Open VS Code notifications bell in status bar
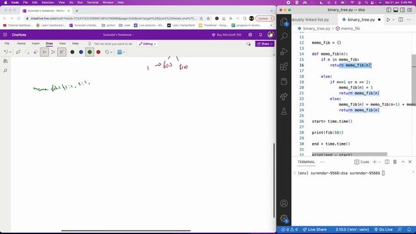Screen dimensions: 416x234 [x=409, y=229]
